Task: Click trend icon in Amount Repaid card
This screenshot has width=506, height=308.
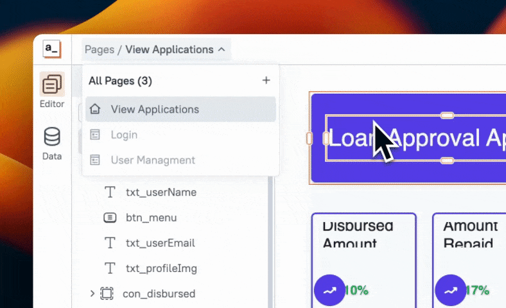Action: click(x=451, y=291)
